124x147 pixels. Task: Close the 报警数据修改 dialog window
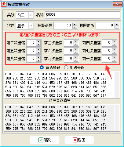(118, 4)
